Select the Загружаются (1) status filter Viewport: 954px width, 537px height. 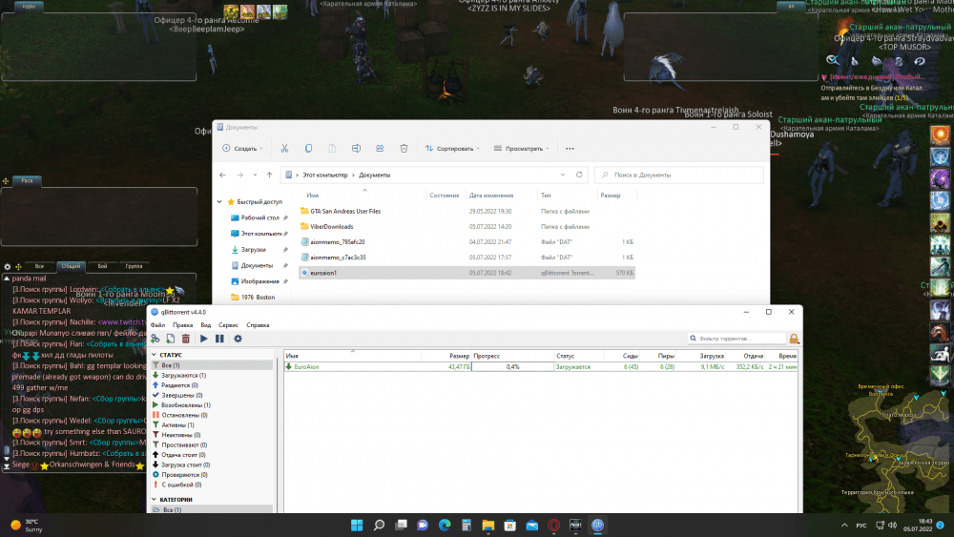(182, 376)
